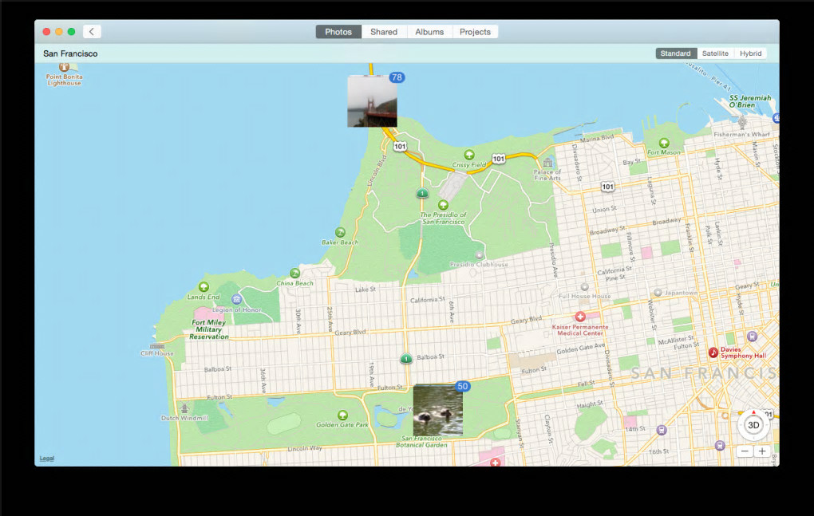This screenshot has width=814, height=516.
Task: Click the China Beach pin
Action: [294, 274]
